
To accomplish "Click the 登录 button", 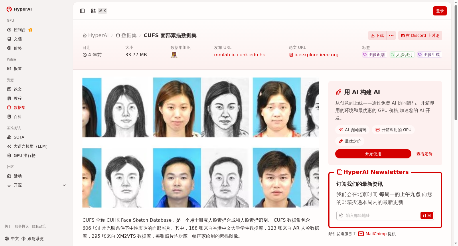I will coord(440,11).
